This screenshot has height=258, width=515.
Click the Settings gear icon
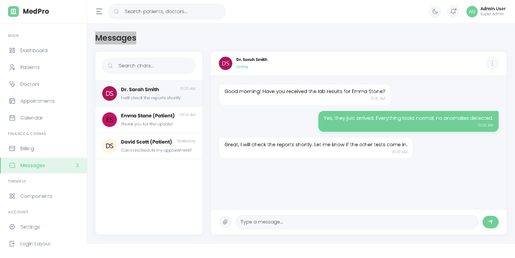pos(12,227)
